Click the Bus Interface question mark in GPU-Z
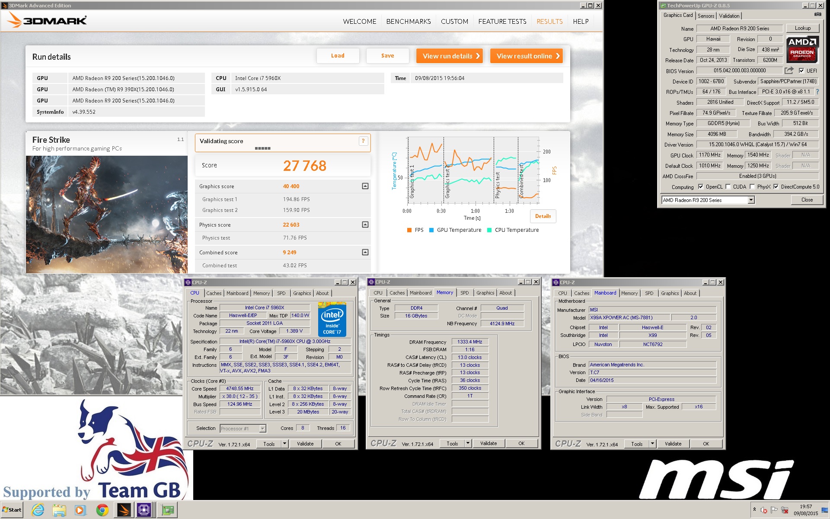 (x=817, y=92)
